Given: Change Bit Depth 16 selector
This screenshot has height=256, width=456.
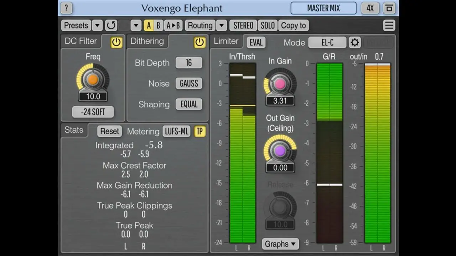Looking at the screenshot, I should (x=189, y=63).
